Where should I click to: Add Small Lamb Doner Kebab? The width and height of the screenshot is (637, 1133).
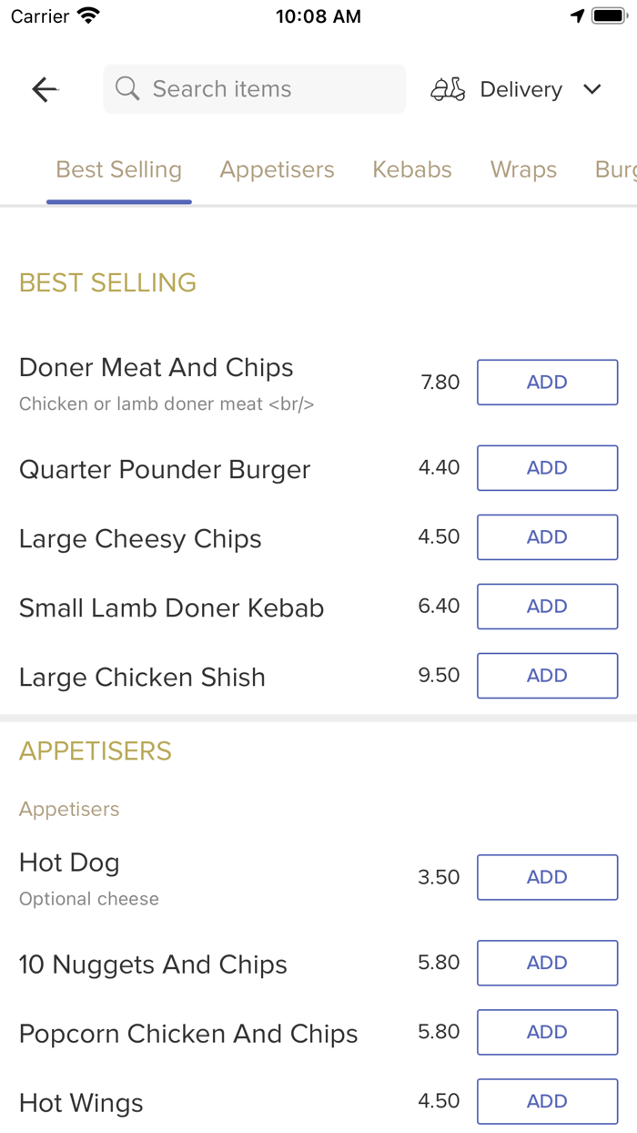[x=547, y=607]
